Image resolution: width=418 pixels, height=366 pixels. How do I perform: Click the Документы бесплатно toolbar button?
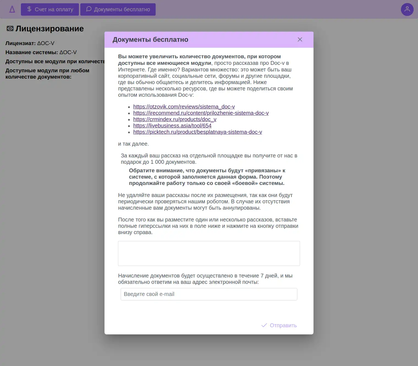pyautogui.click(x=118, y=9)
